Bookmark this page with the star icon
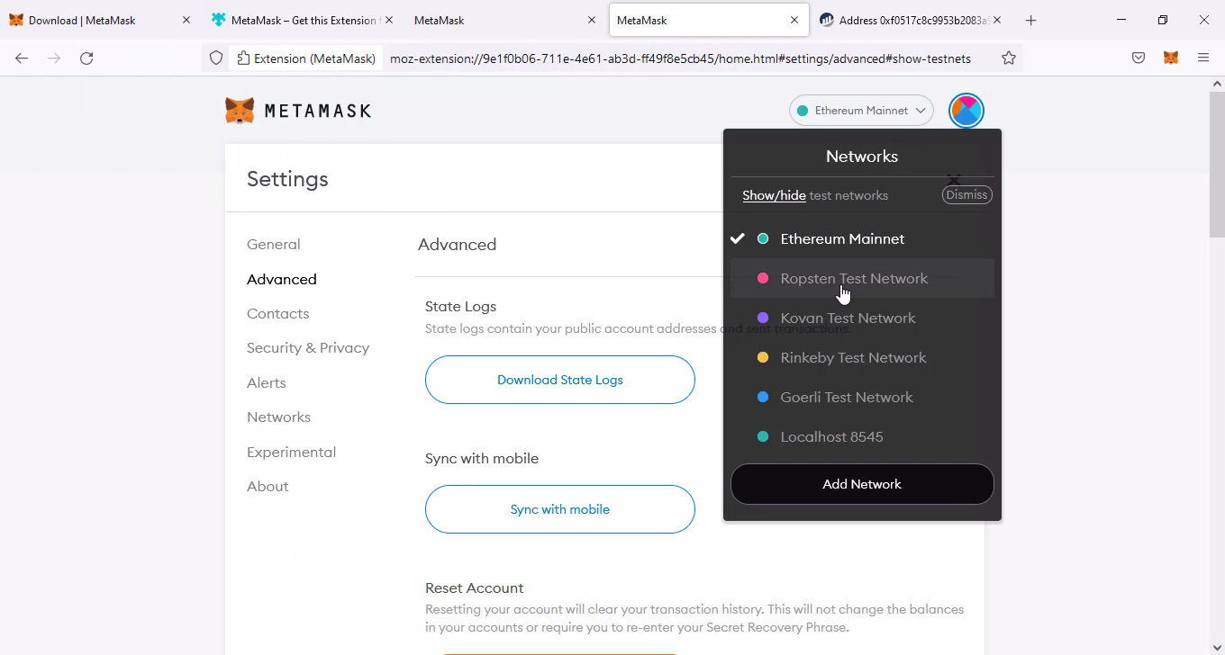Image resolution: width=1225 pixels, height=655 pixels. [x=1008, y=58]
